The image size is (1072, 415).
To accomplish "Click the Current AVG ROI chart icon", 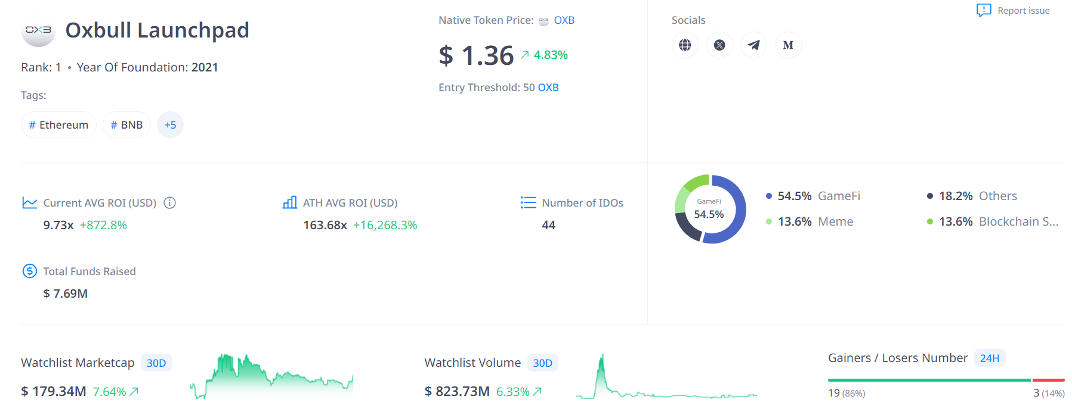I will pyautogui.click(x=30, y=203).
